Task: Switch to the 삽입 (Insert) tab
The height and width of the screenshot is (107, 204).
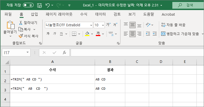Action: pos(34,14)
